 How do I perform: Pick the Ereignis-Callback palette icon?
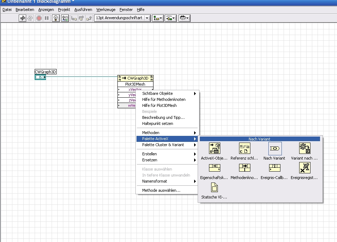(275, 168)
